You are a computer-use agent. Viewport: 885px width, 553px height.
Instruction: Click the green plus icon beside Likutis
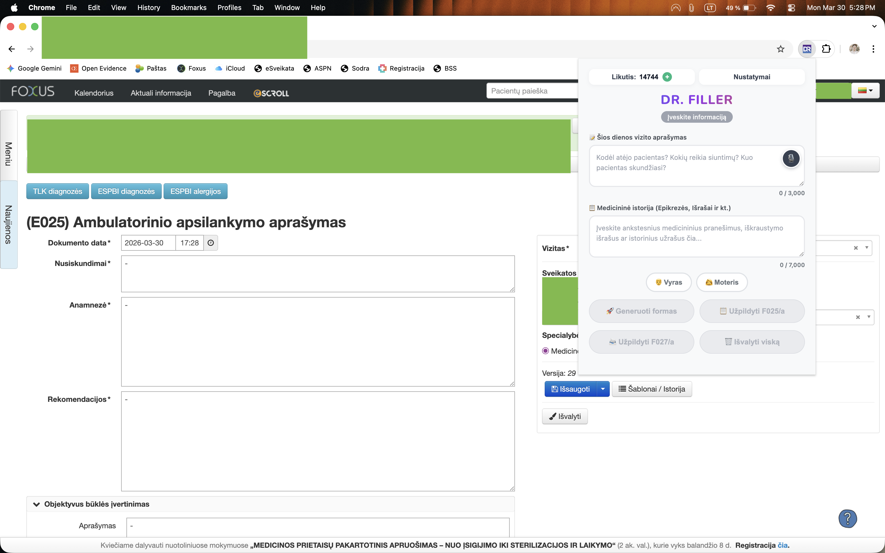667,77
